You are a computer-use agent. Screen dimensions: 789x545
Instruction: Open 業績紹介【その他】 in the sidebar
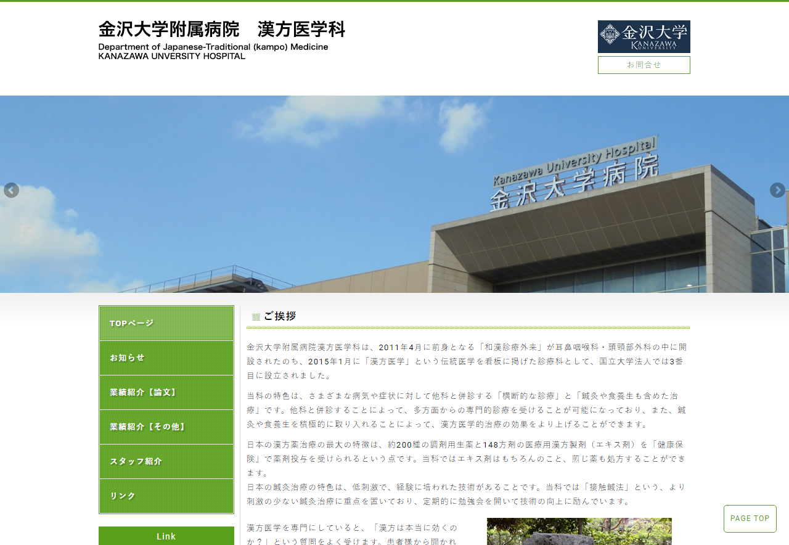tap(166, 427)
